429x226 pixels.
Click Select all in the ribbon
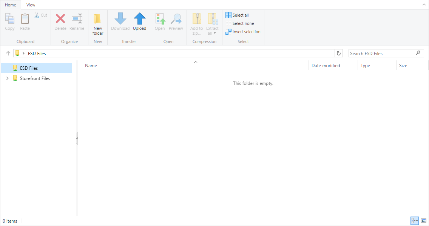coord(237,15)
